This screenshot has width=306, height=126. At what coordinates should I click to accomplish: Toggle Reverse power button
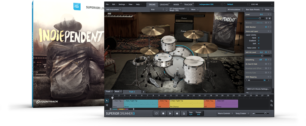(x=266, y=23)
